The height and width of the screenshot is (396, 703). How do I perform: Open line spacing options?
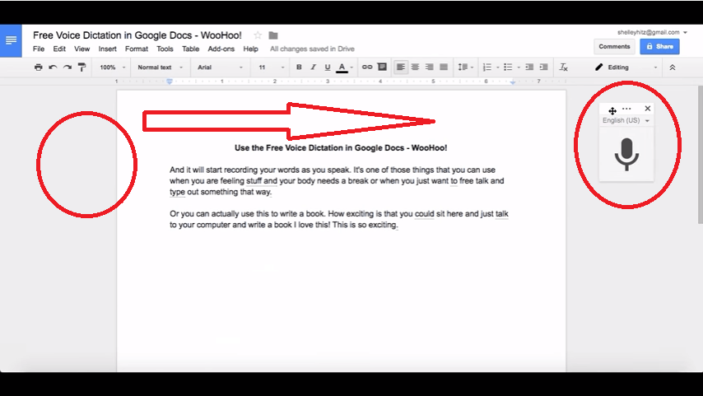(465, 68)
